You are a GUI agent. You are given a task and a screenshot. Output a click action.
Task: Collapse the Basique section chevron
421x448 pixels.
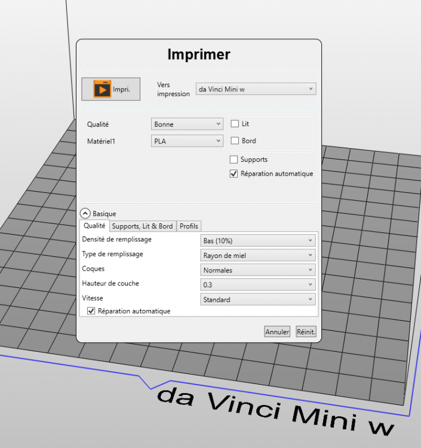85,213
